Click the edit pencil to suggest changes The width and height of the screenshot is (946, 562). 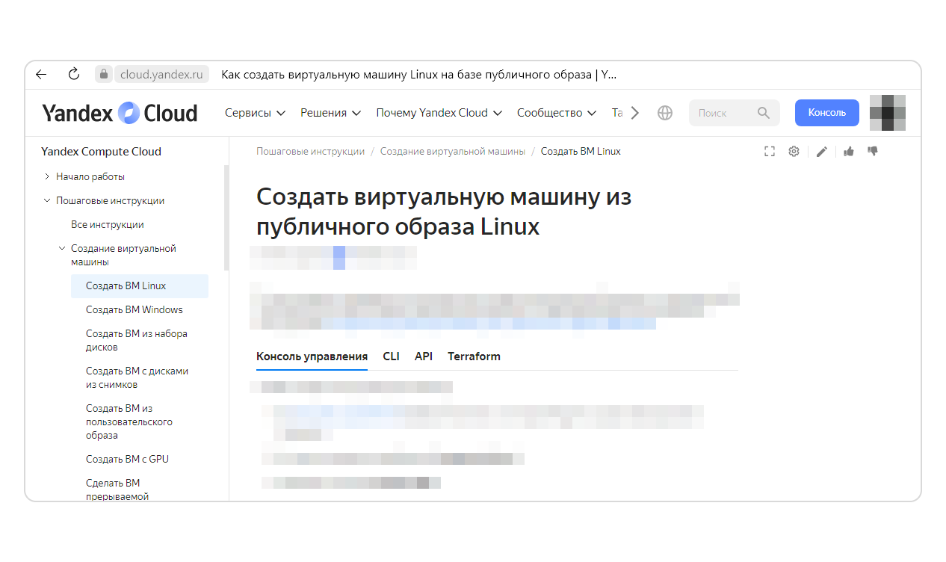pyautogui.click(x=822, y=151)
